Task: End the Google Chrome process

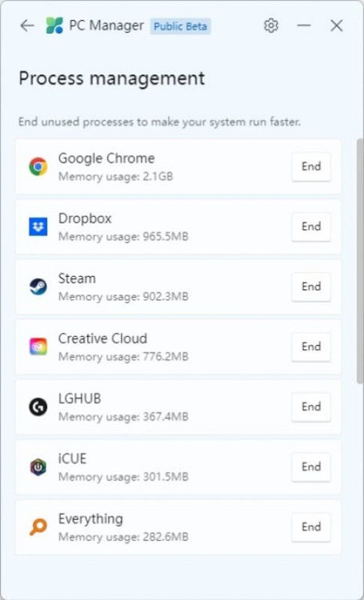Action: click(x=311, y=166)
